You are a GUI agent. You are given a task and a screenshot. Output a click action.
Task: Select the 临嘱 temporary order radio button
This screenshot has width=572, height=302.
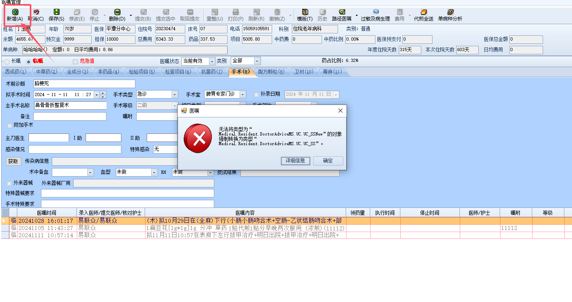point(28,62)
